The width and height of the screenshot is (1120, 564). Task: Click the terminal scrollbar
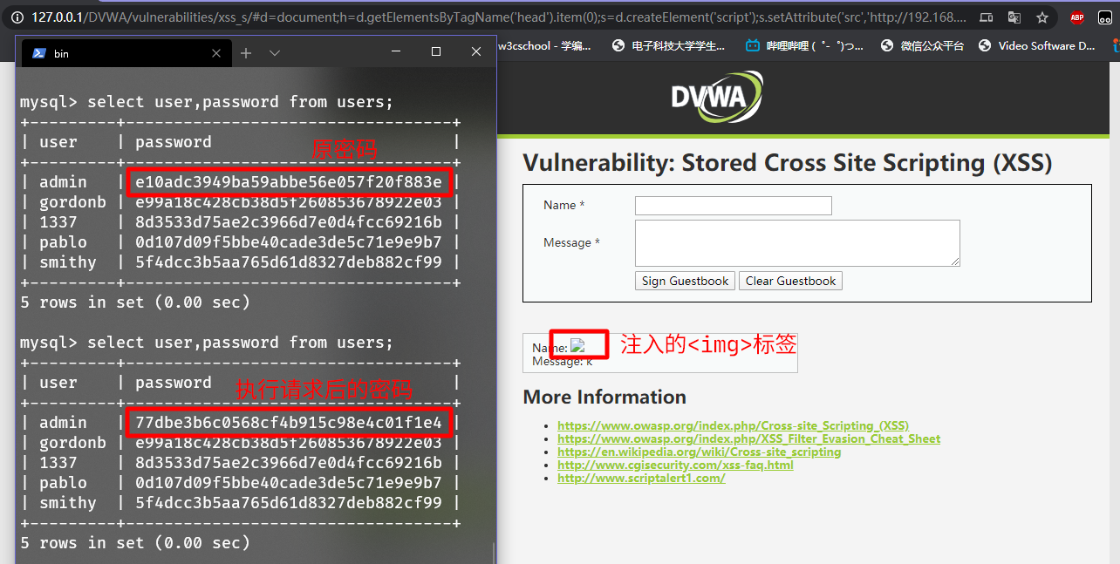point(493,554)
